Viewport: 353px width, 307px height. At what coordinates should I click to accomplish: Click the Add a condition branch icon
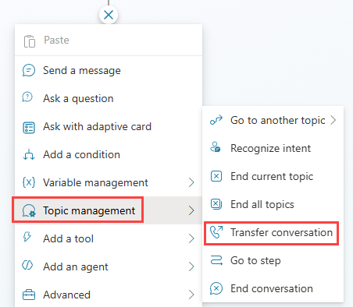click(x=29, y=154)
